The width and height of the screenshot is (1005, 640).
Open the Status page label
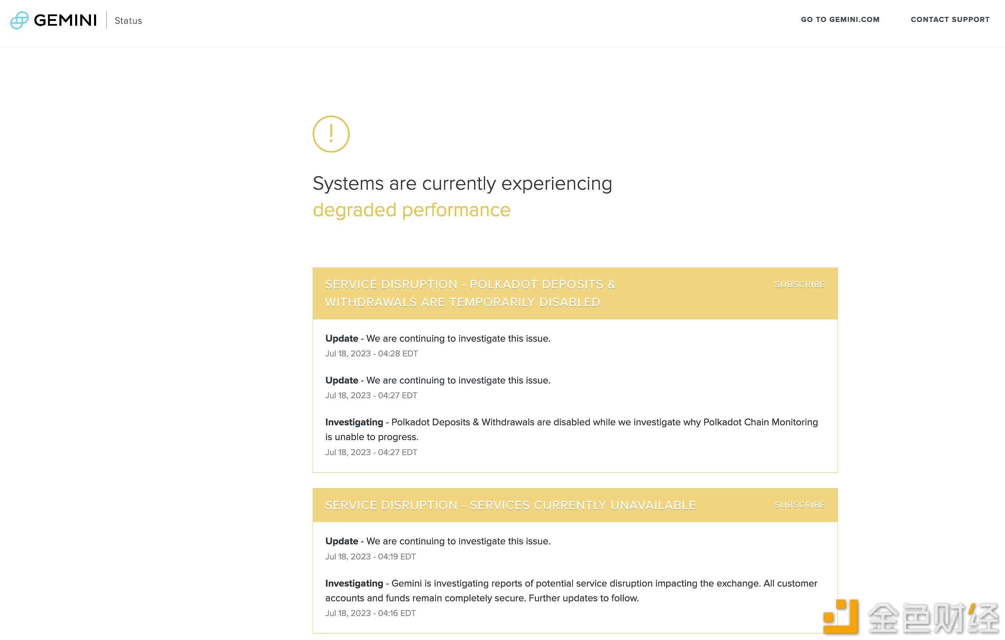pyautogui.click(x=128, y=21)
